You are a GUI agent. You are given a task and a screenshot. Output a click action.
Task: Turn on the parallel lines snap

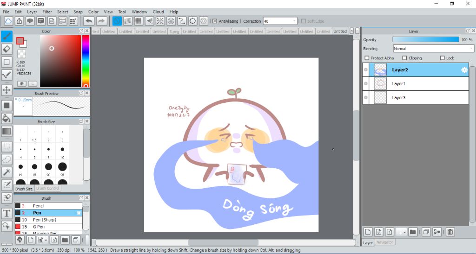point(128,21)
